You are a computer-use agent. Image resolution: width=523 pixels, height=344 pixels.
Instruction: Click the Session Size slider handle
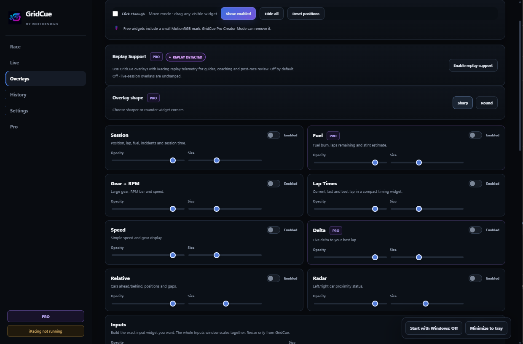pos(217,160)
